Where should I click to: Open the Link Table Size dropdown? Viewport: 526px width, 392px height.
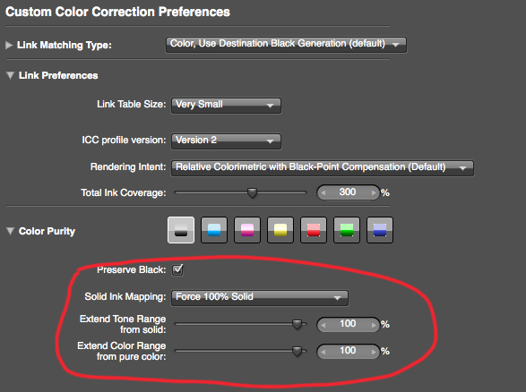point(226,106)
